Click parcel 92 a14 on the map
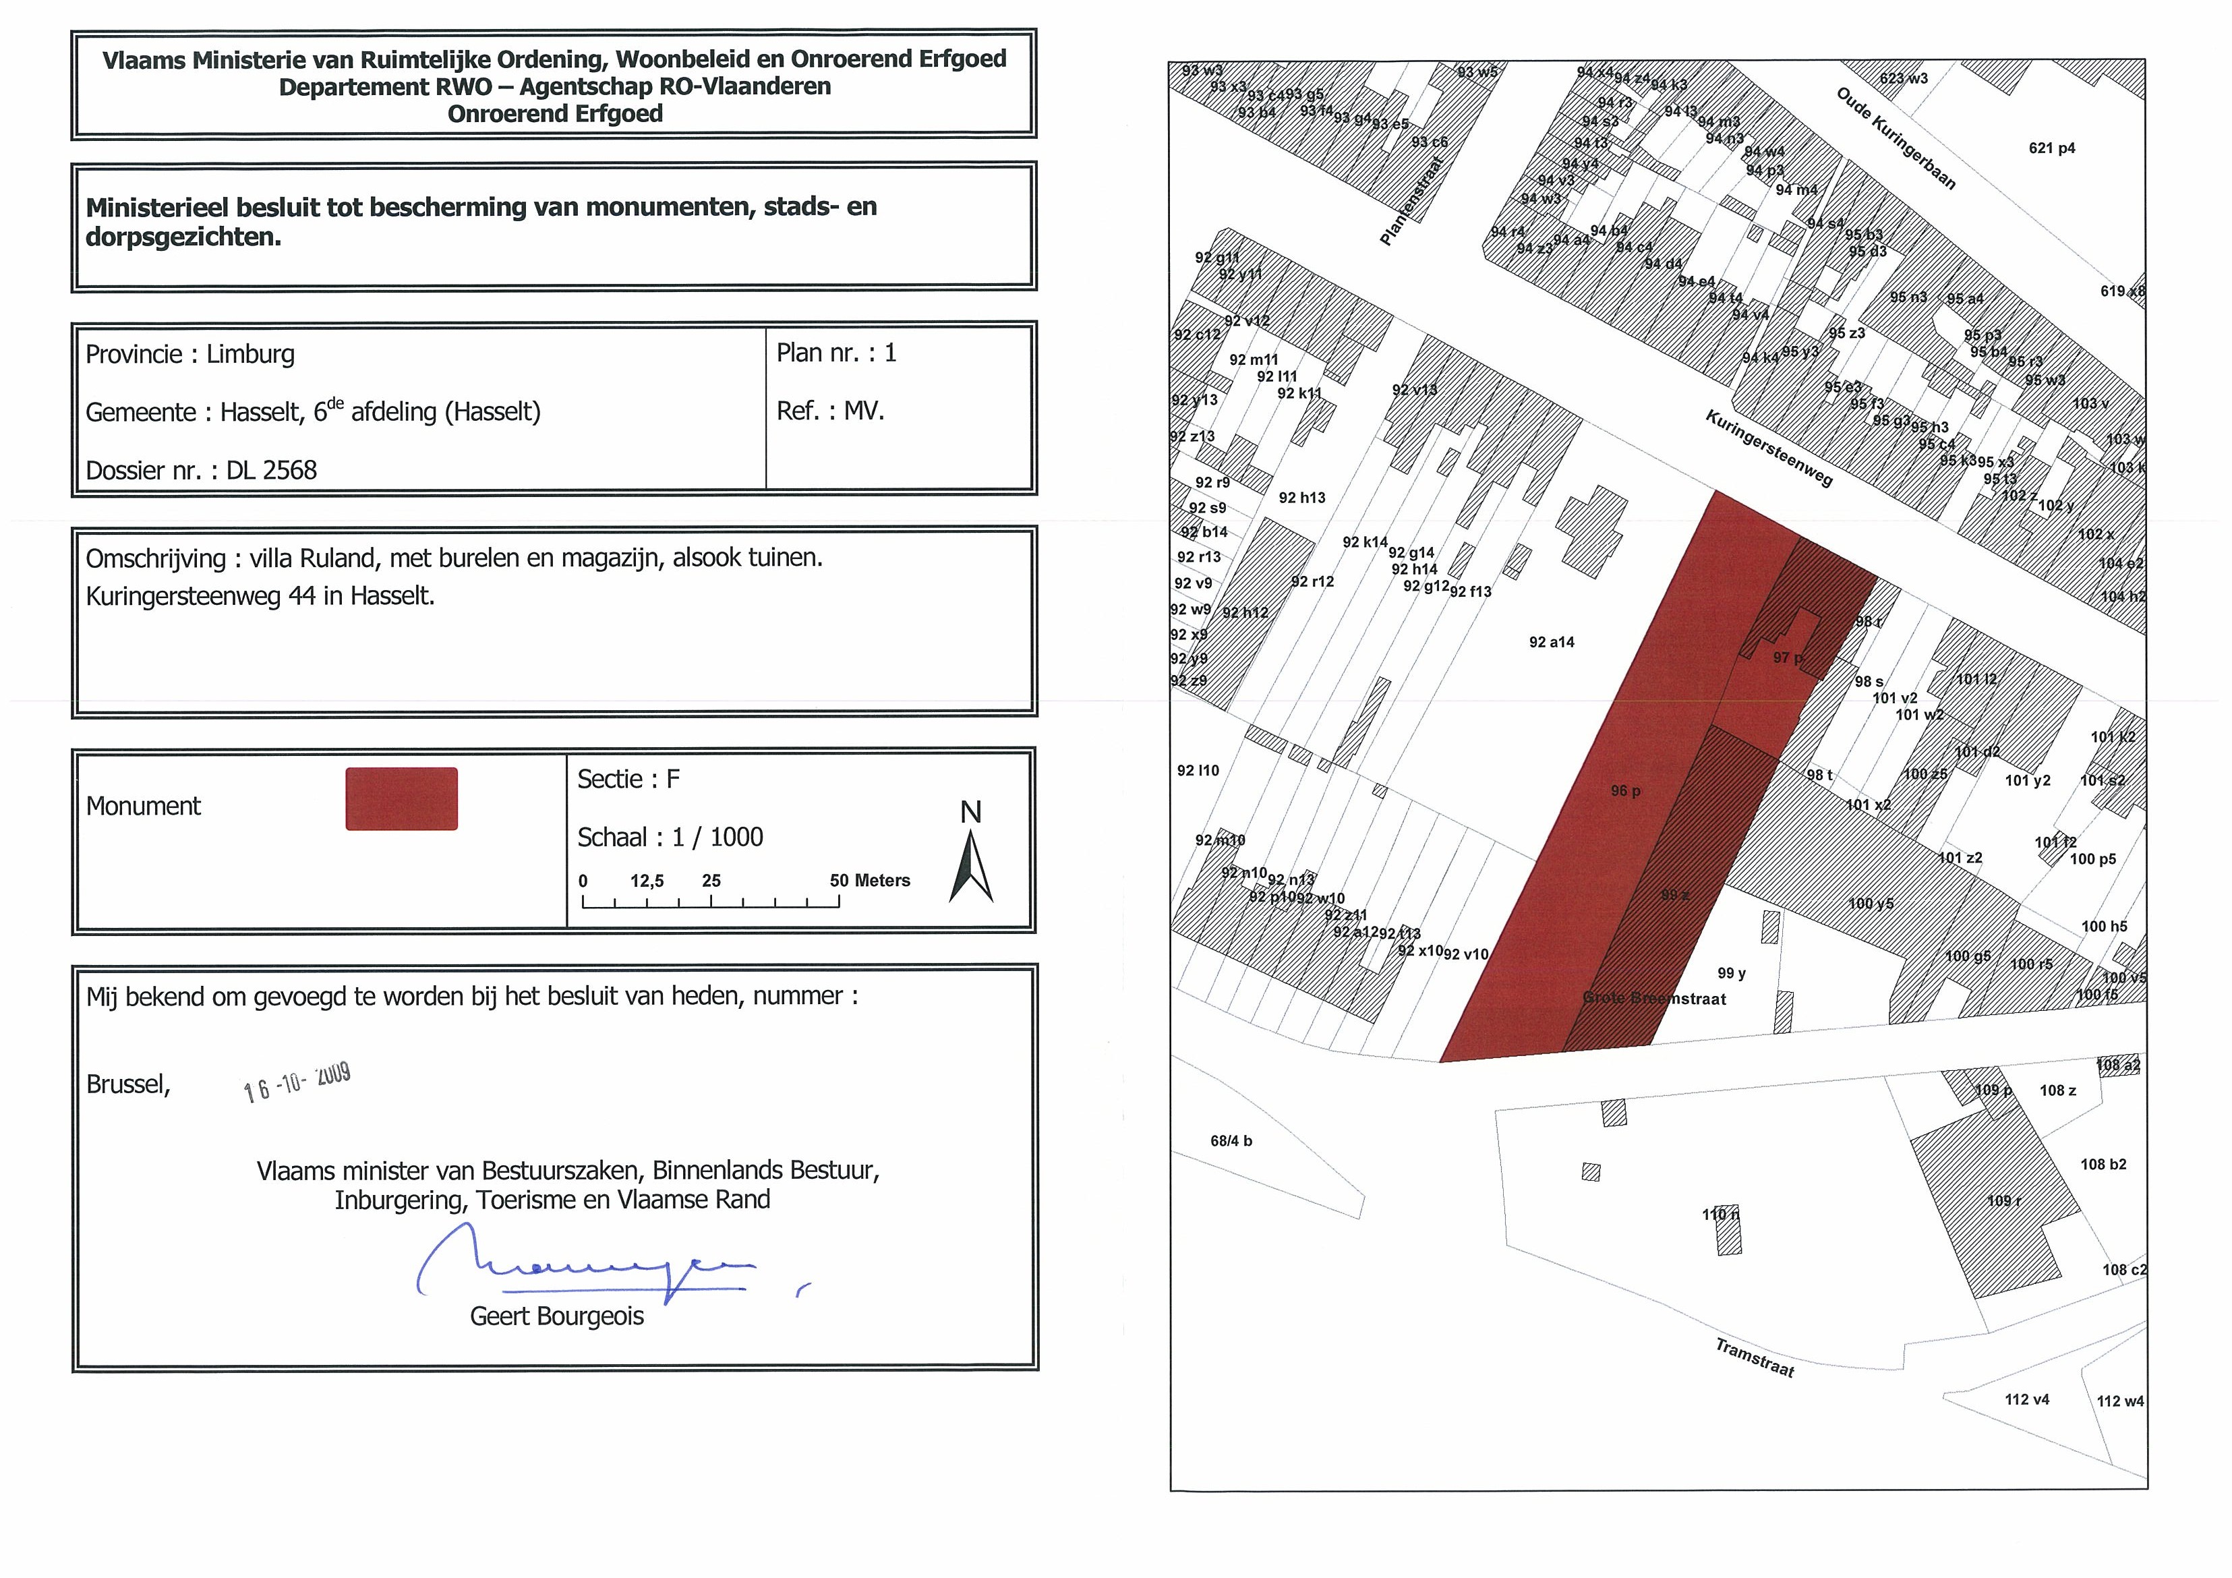2232x1578 pixels. pyautogui.click(x=1552, y=643)
